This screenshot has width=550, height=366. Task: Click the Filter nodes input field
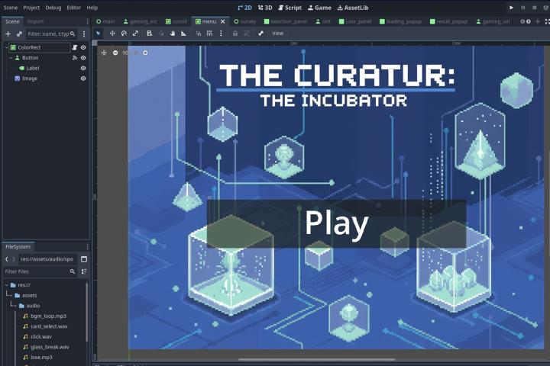pos(51,34)
